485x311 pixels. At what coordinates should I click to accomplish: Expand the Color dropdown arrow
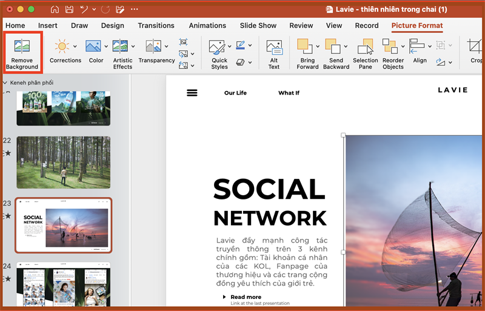click(x=106, y=46)
